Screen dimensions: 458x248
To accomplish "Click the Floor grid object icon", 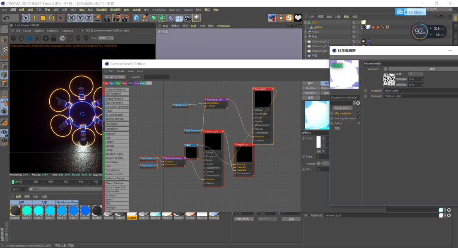I will [179, 18].
